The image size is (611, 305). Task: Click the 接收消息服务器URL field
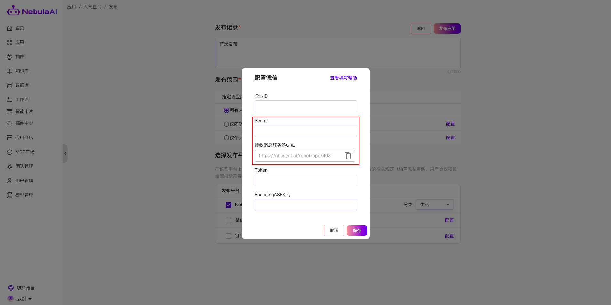[305, 156]
